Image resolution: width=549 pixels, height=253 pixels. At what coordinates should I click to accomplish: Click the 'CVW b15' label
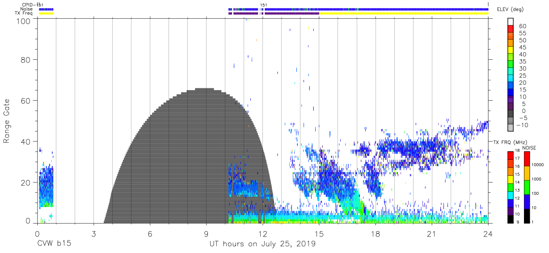pos(54,244)
